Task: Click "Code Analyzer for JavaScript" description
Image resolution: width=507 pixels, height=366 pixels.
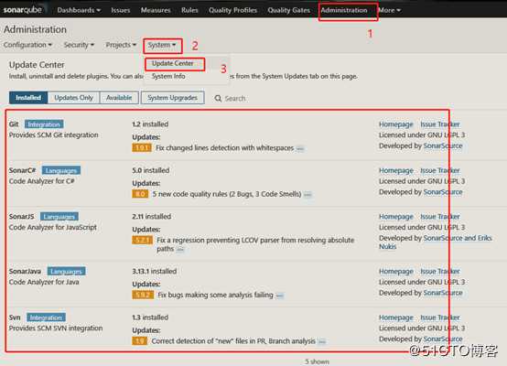Action: click(x=53, y=227)
